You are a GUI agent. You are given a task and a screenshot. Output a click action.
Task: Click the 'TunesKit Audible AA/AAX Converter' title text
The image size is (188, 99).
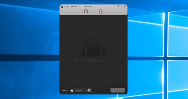[78, 6]
